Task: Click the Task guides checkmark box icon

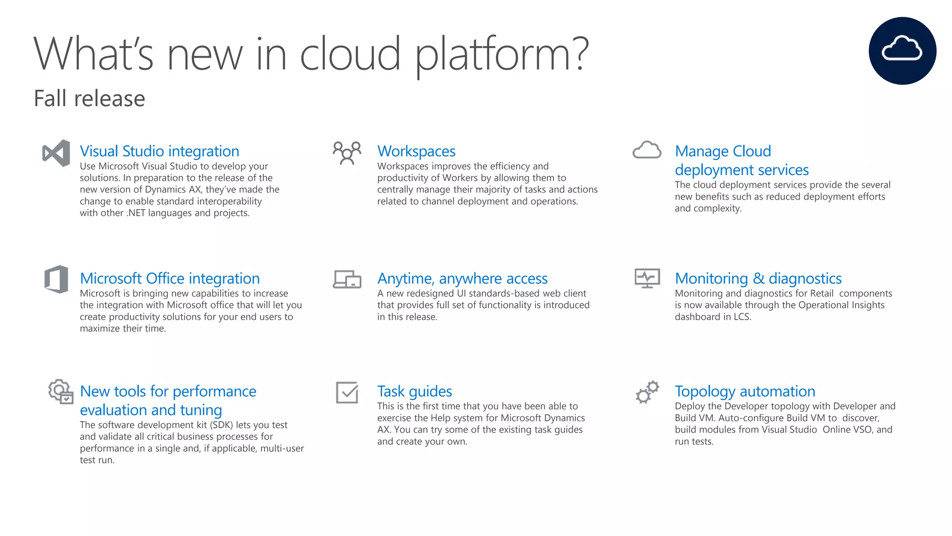Action: pos(347,392)
